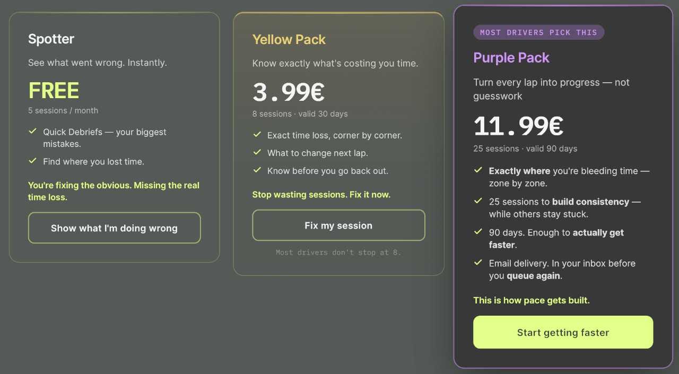Click the "MOST DRIVERS PICK THIS" badge

pos(538,32)
